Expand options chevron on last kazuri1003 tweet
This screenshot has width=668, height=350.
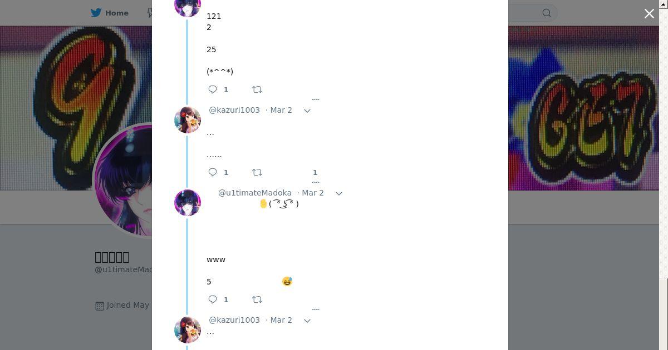coord(307,321)
